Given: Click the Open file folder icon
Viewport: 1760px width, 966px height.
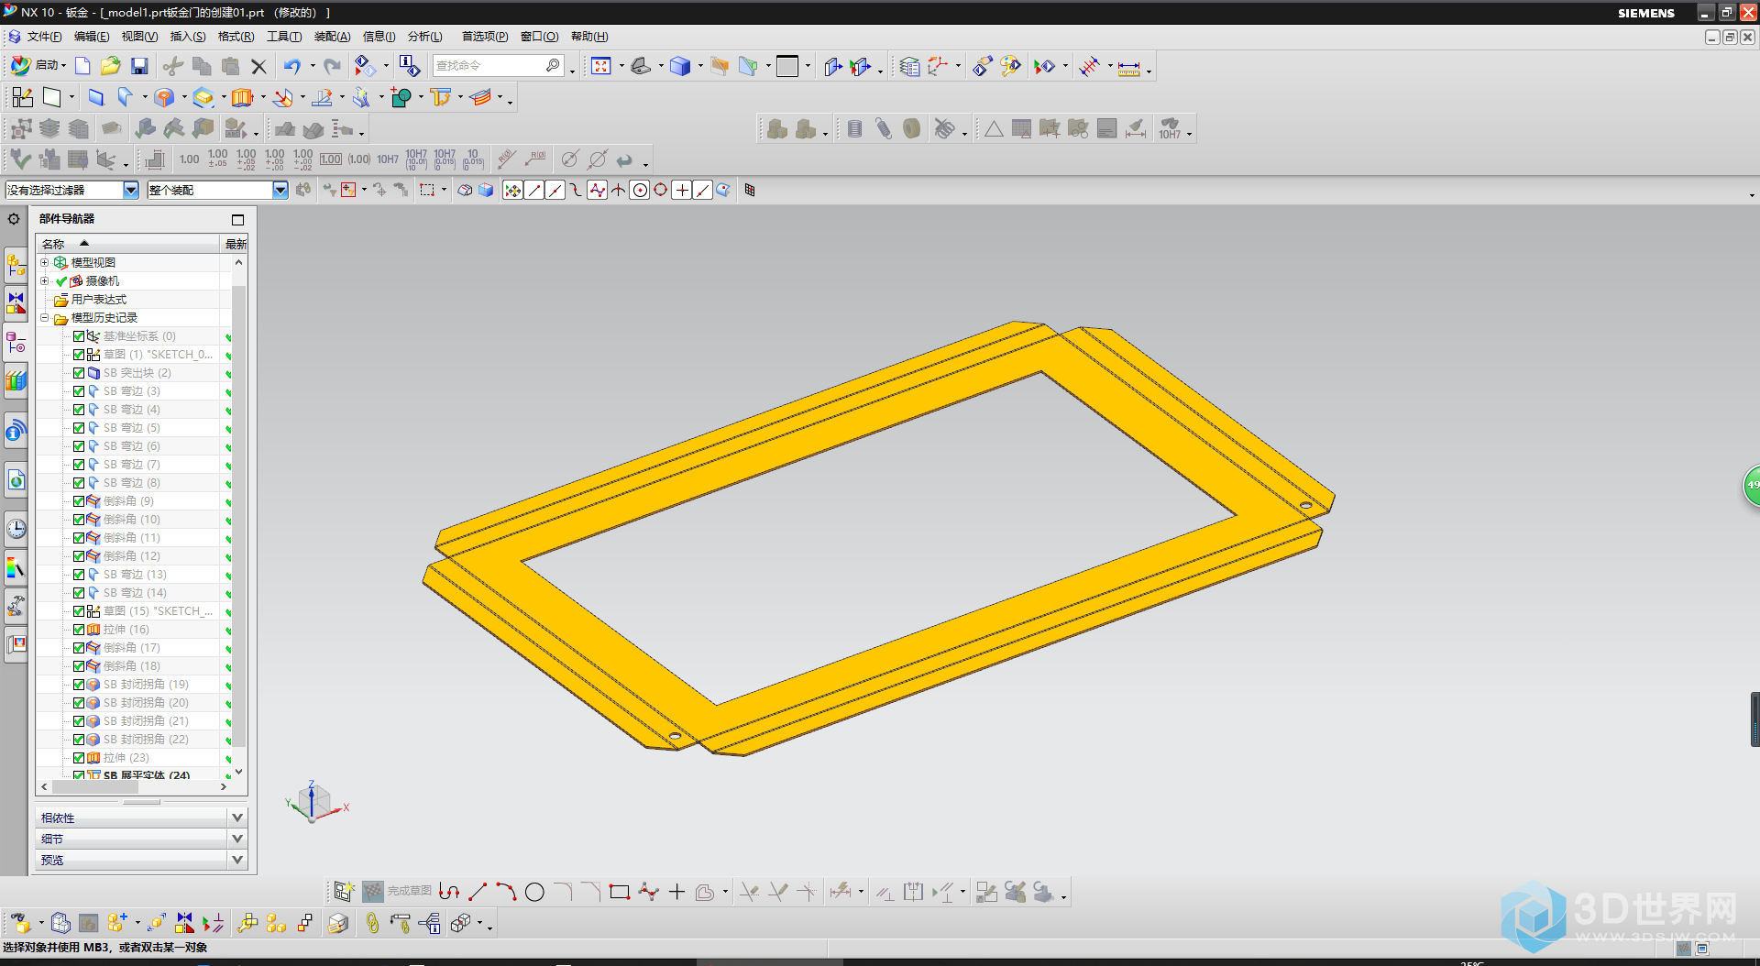Looking at the screenshot, I should (x=111, y=66).
